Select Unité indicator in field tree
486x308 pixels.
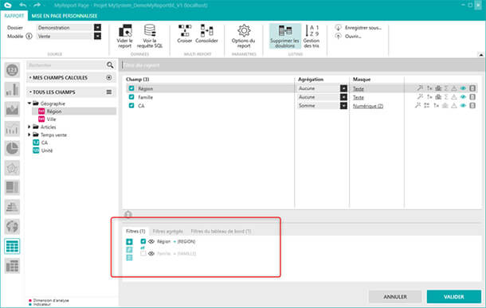(x=47, y=150)
